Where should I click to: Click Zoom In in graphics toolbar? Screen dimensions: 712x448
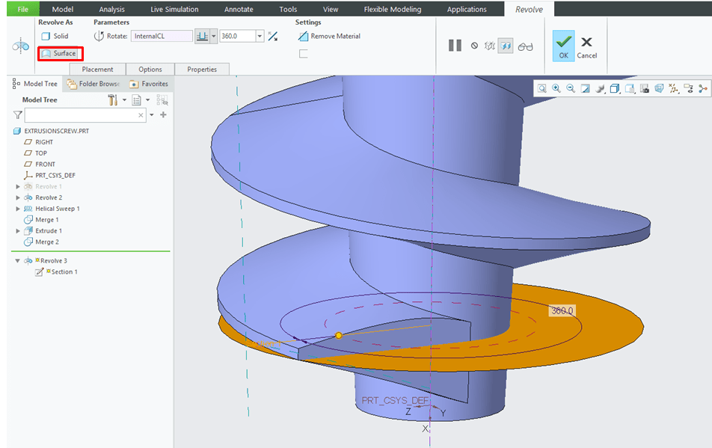pos(556,88)
